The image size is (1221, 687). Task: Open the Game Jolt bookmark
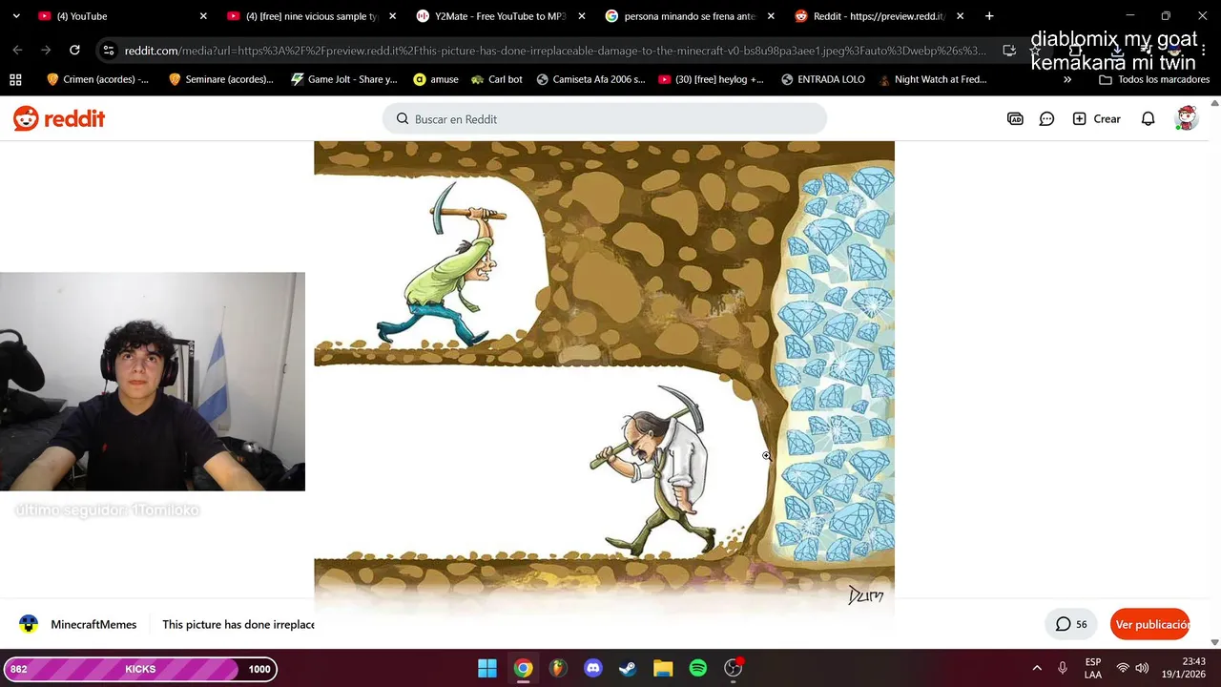(x=343, y=79)
